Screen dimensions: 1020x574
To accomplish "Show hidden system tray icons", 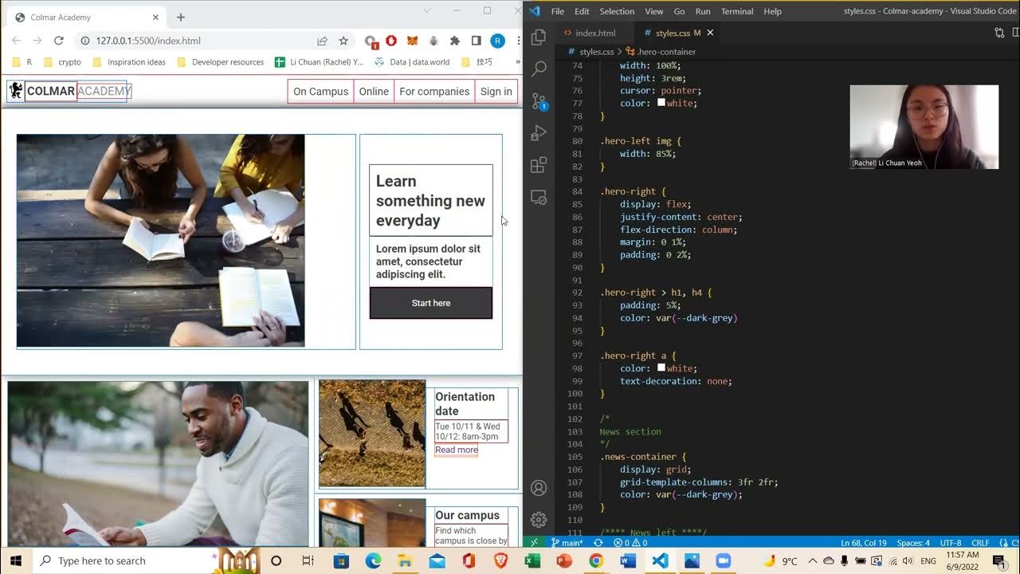I will click(812, 560).
